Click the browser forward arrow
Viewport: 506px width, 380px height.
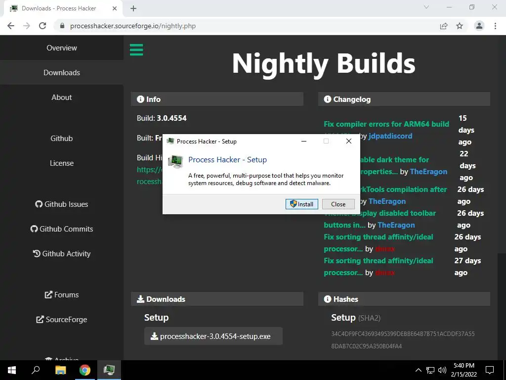(x=27, y=26)
